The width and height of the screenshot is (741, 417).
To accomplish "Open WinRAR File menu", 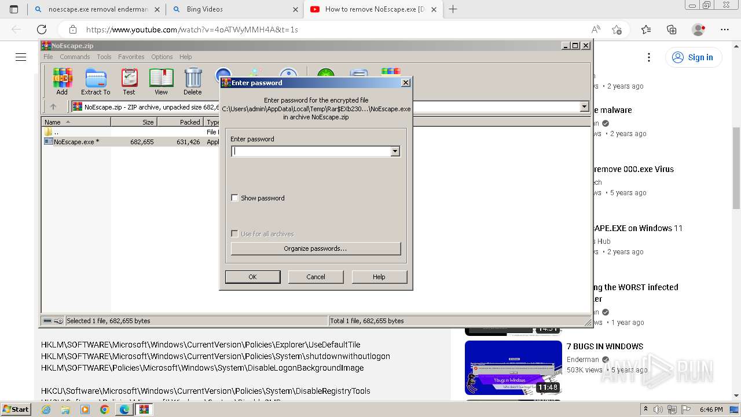I will pos(48,57).
